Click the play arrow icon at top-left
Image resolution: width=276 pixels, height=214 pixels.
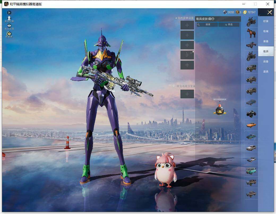coord(9,12)
